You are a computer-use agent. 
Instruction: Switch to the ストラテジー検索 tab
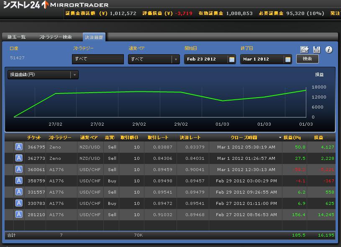[55, 37]
